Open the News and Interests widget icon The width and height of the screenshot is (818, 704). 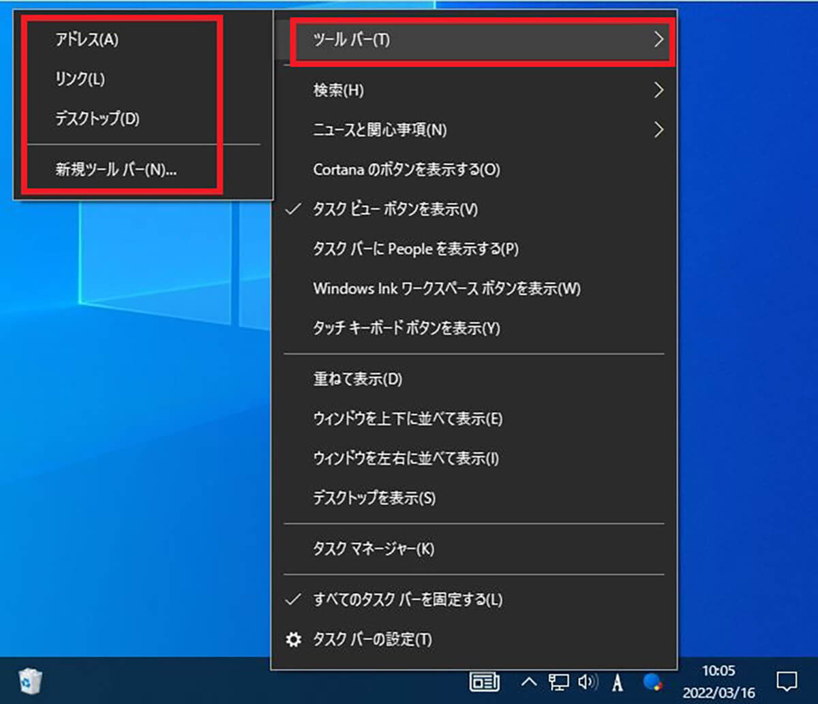pyautogui.click(x=485, y=680)
